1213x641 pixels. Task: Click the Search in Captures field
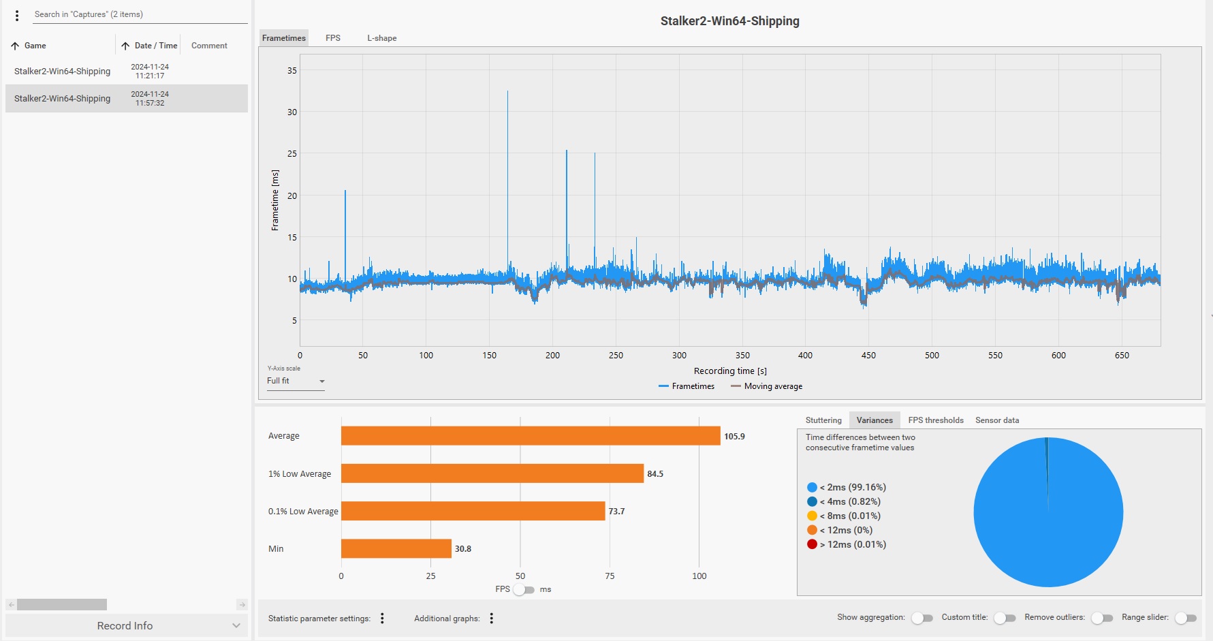140,14
